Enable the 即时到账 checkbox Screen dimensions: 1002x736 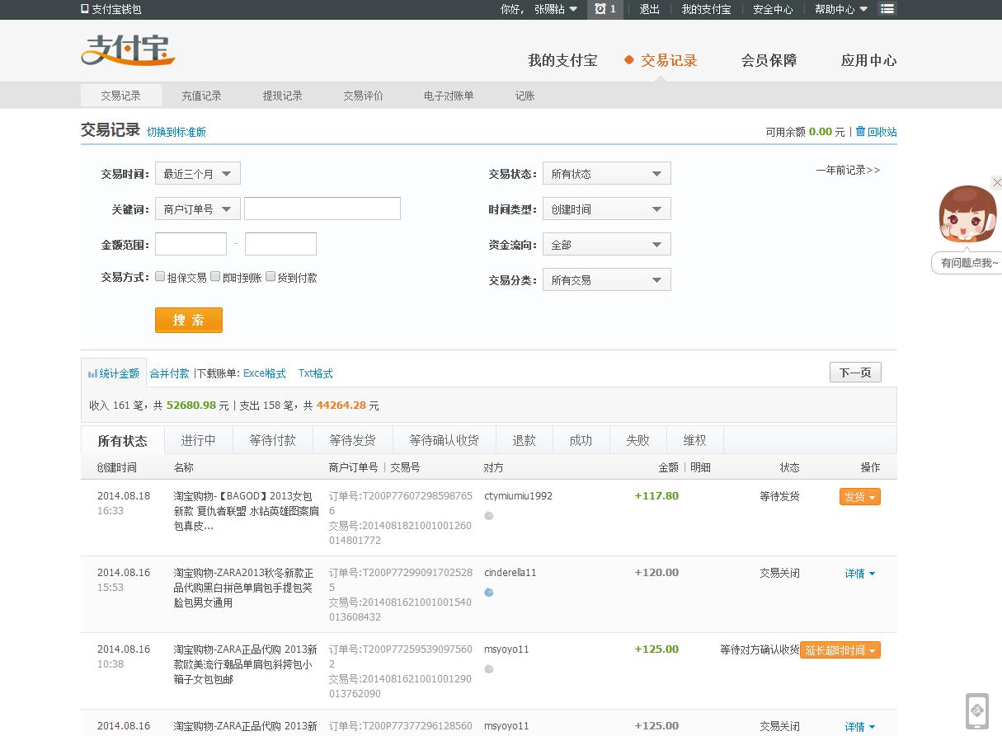[215, 277]
